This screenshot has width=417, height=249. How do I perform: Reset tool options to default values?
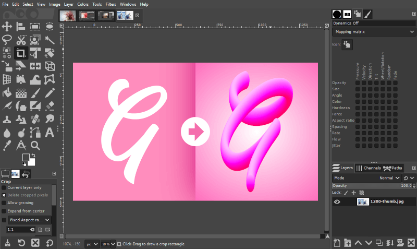coord(50,243)
